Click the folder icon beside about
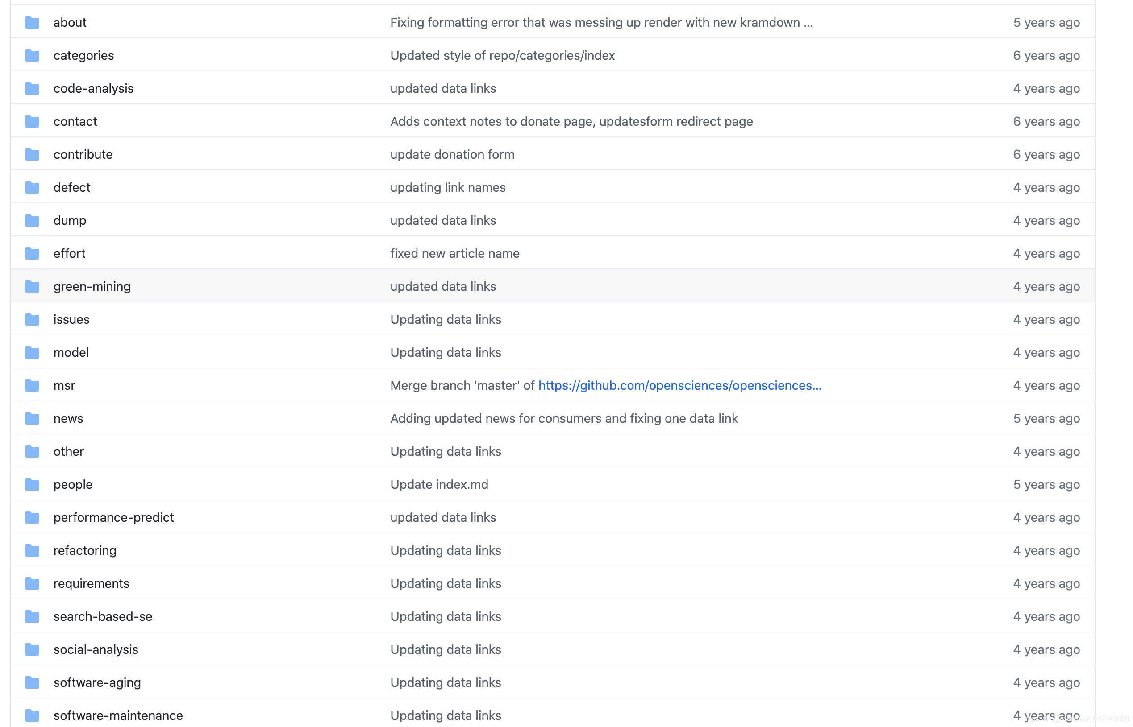 point(32,22)
